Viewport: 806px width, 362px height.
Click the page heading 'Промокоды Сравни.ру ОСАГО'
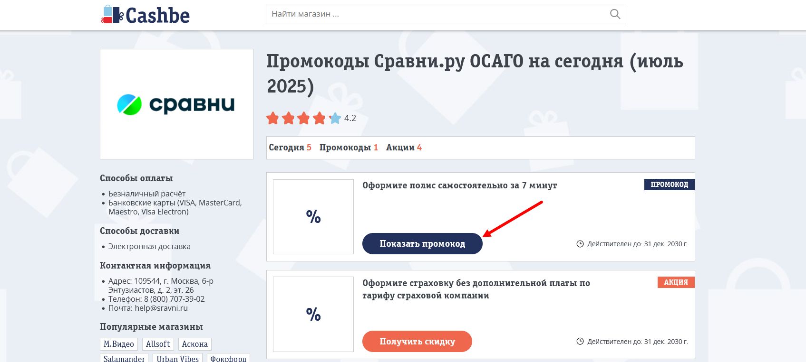(475, 74)
